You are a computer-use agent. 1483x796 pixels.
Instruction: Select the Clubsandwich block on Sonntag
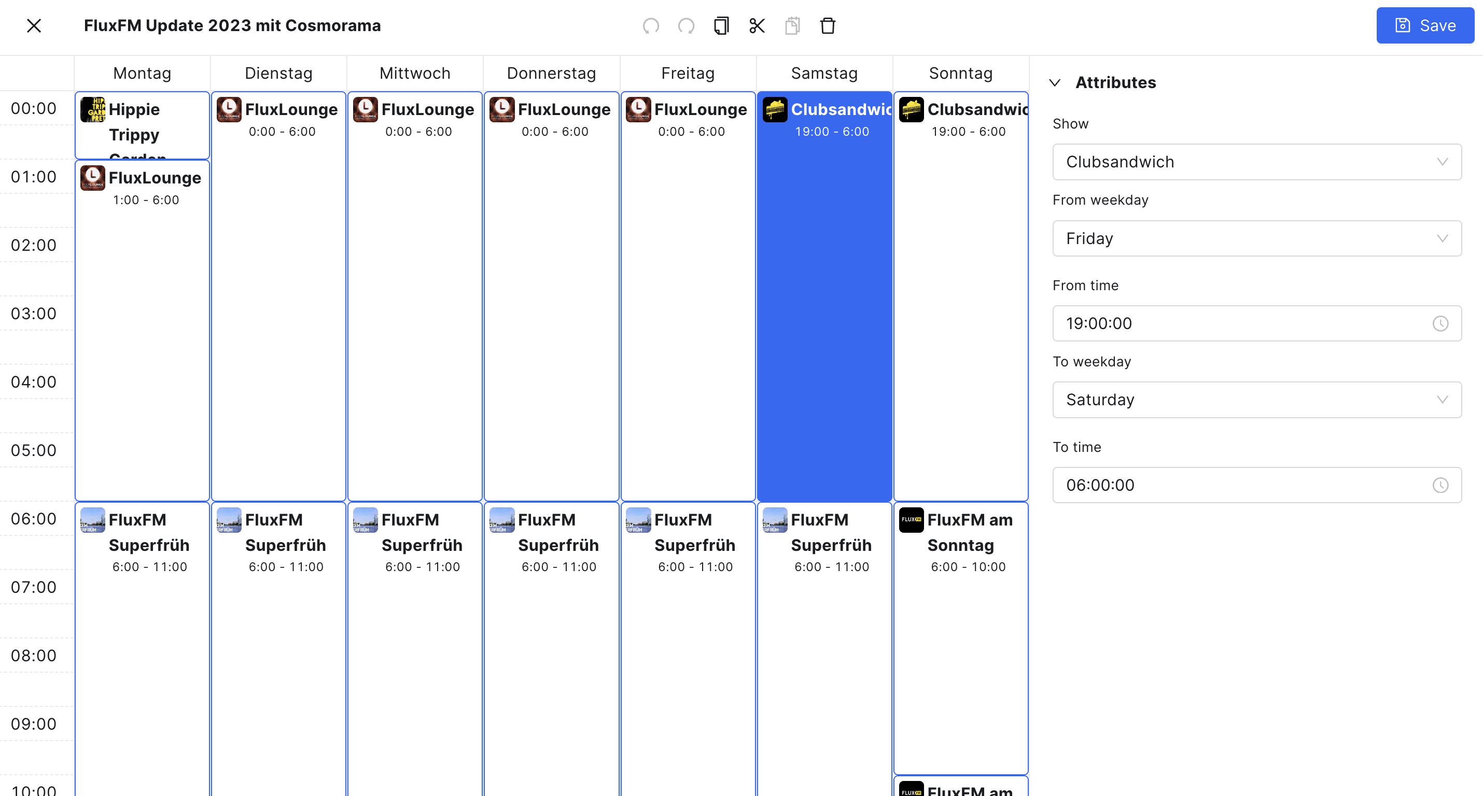[x=960, y=296]
